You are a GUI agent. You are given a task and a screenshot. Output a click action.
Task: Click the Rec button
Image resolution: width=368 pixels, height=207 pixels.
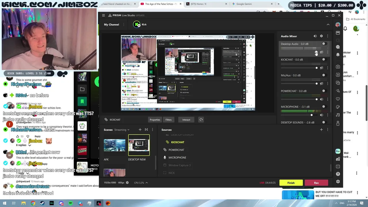tap(316, 183)
